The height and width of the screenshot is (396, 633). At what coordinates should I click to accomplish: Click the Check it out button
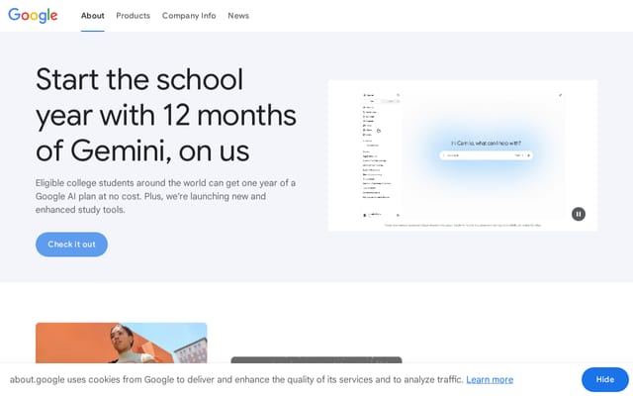[x=71, y=245]
